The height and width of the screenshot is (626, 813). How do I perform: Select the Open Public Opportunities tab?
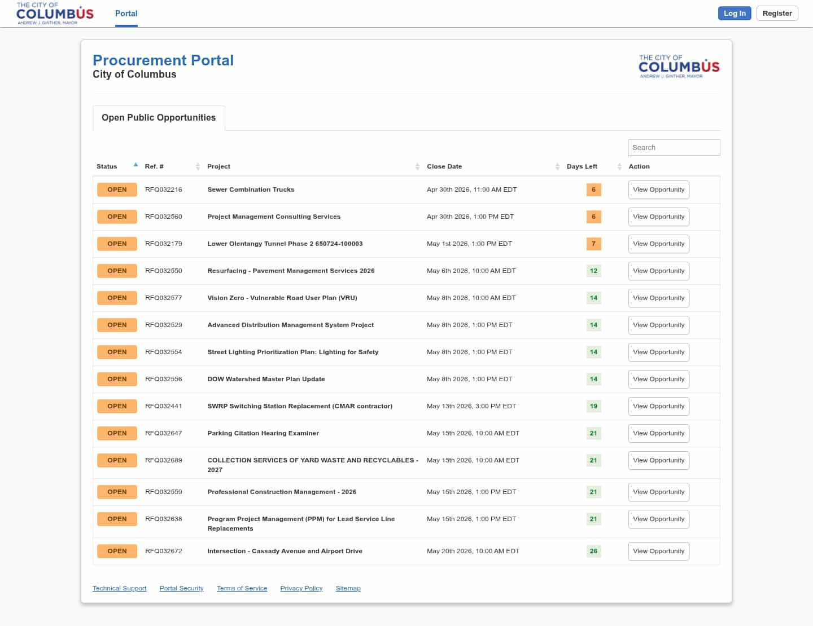point(159,117)
